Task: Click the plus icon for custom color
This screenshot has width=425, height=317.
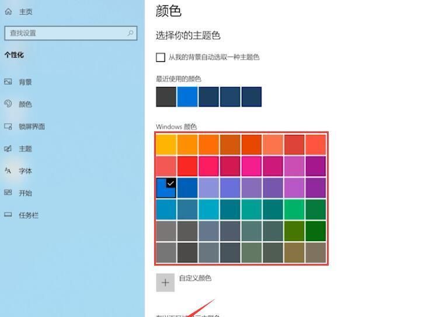Action: (x=165, y=283)
